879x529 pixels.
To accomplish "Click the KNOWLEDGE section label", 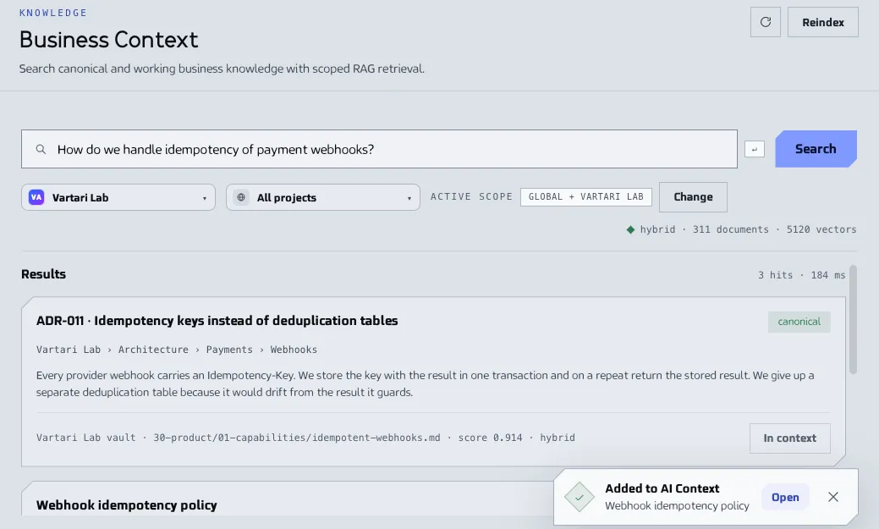I will 53,13.
